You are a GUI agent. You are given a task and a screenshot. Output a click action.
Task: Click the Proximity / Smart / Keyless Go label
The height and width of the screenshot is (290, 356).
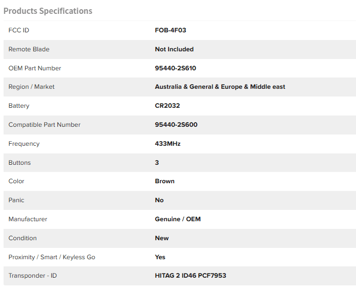tap(52, 257)
